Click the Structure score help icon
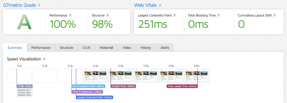 [x=108, y=15]
